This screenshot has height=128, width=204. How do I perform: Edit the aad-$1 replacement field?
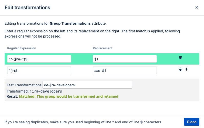pos(125,70)
